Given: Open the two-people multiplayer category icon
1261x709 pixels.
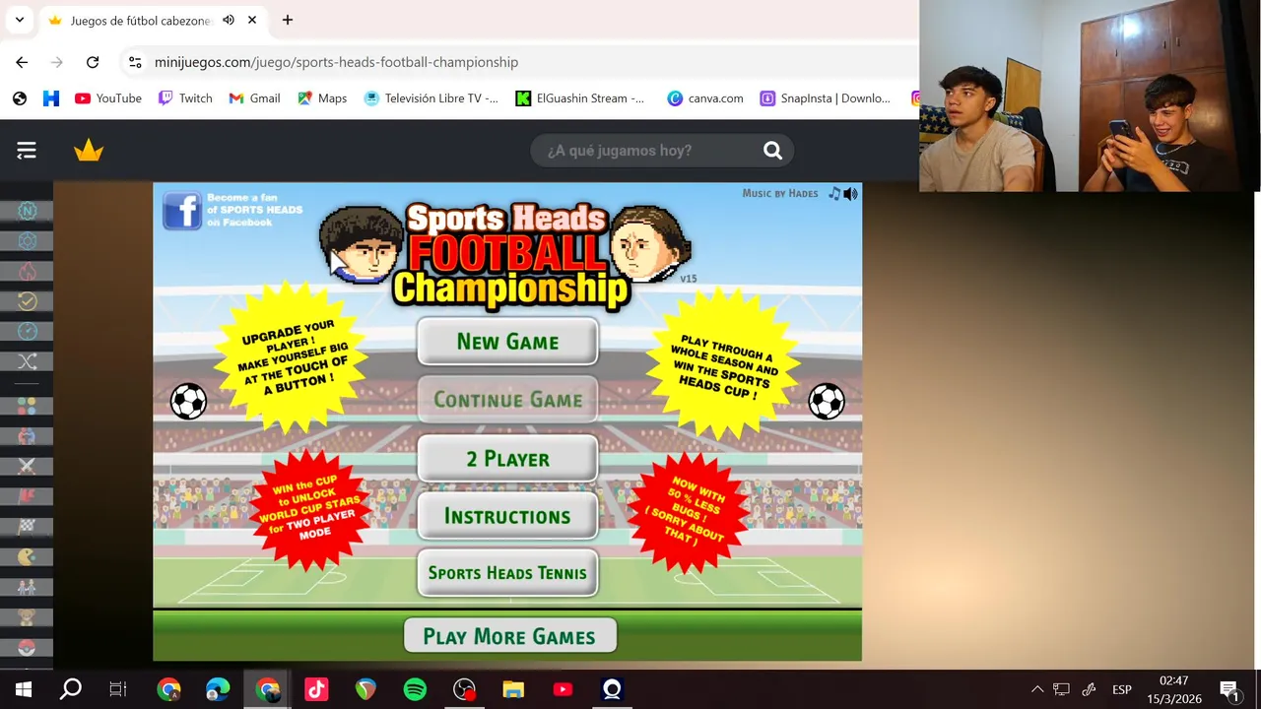Looking at the screenshot, I should (27, 587).
